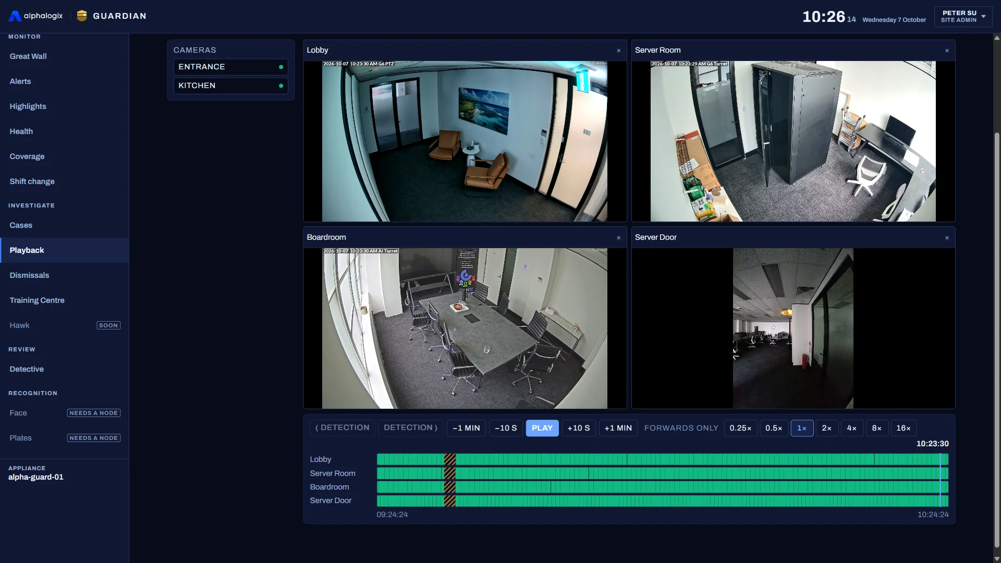Skip forward one minute
The width and height of the screenshot is (1001, 563).
(618, 428)
